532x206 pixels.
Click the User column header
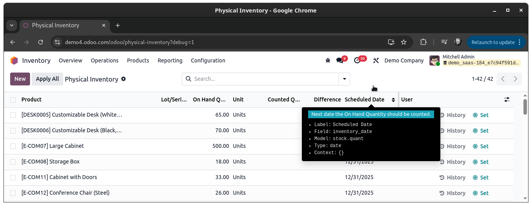pyautogui.click(x=407, y=99)
